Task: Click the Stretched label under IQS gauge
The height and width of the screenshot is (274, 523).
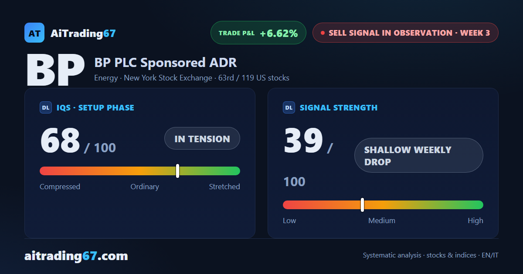Action: pos(224,187)
